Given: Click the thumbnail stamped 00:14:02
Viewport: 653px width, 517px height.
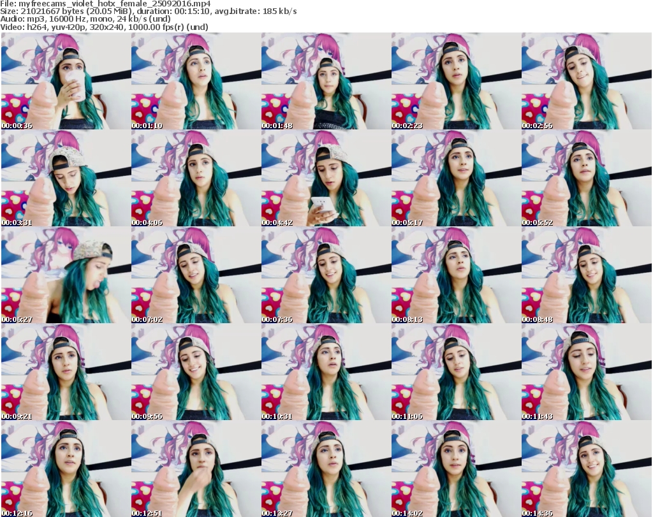Looking at the screenshot, I should point(456,469).
